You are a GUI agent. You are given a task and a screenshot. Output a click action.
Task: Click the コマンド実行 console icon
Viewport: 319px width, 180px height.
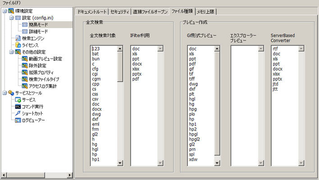[x=18, y=107]
